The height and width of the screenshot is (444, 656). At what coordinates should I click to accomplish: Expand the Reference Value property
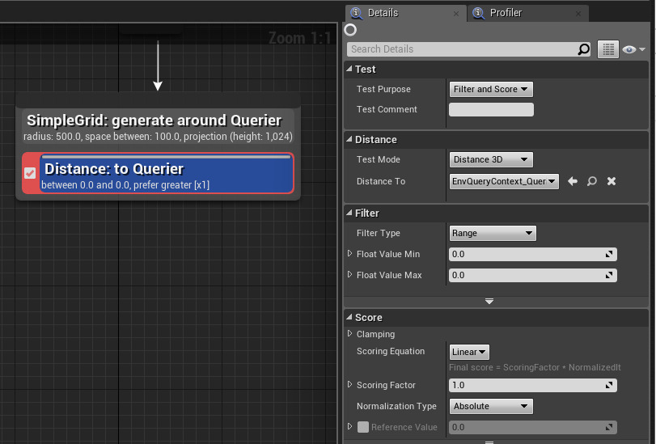(349, 426)
